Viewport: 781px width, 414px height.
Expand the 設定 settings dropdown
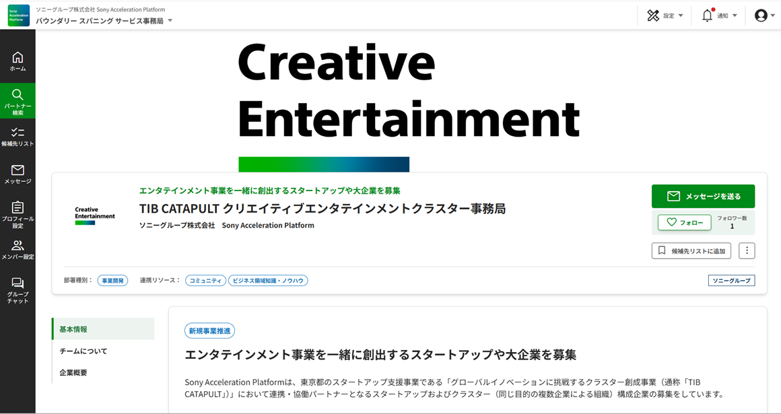click(x=665, y=15)
